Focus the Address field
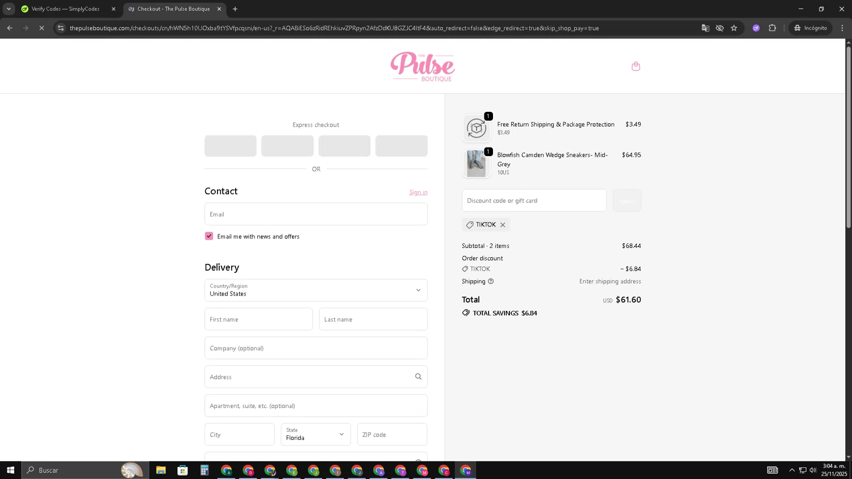The height and width of the screenshot is (479, 852). coord(316,377)
